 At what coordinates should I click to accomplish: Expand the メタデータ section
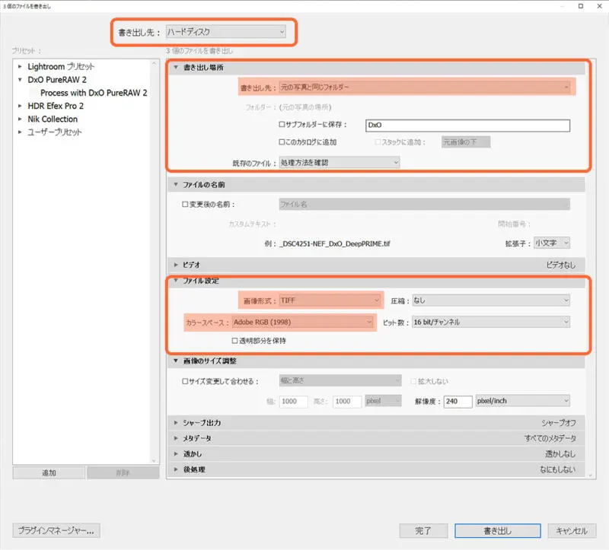point(176,438)
